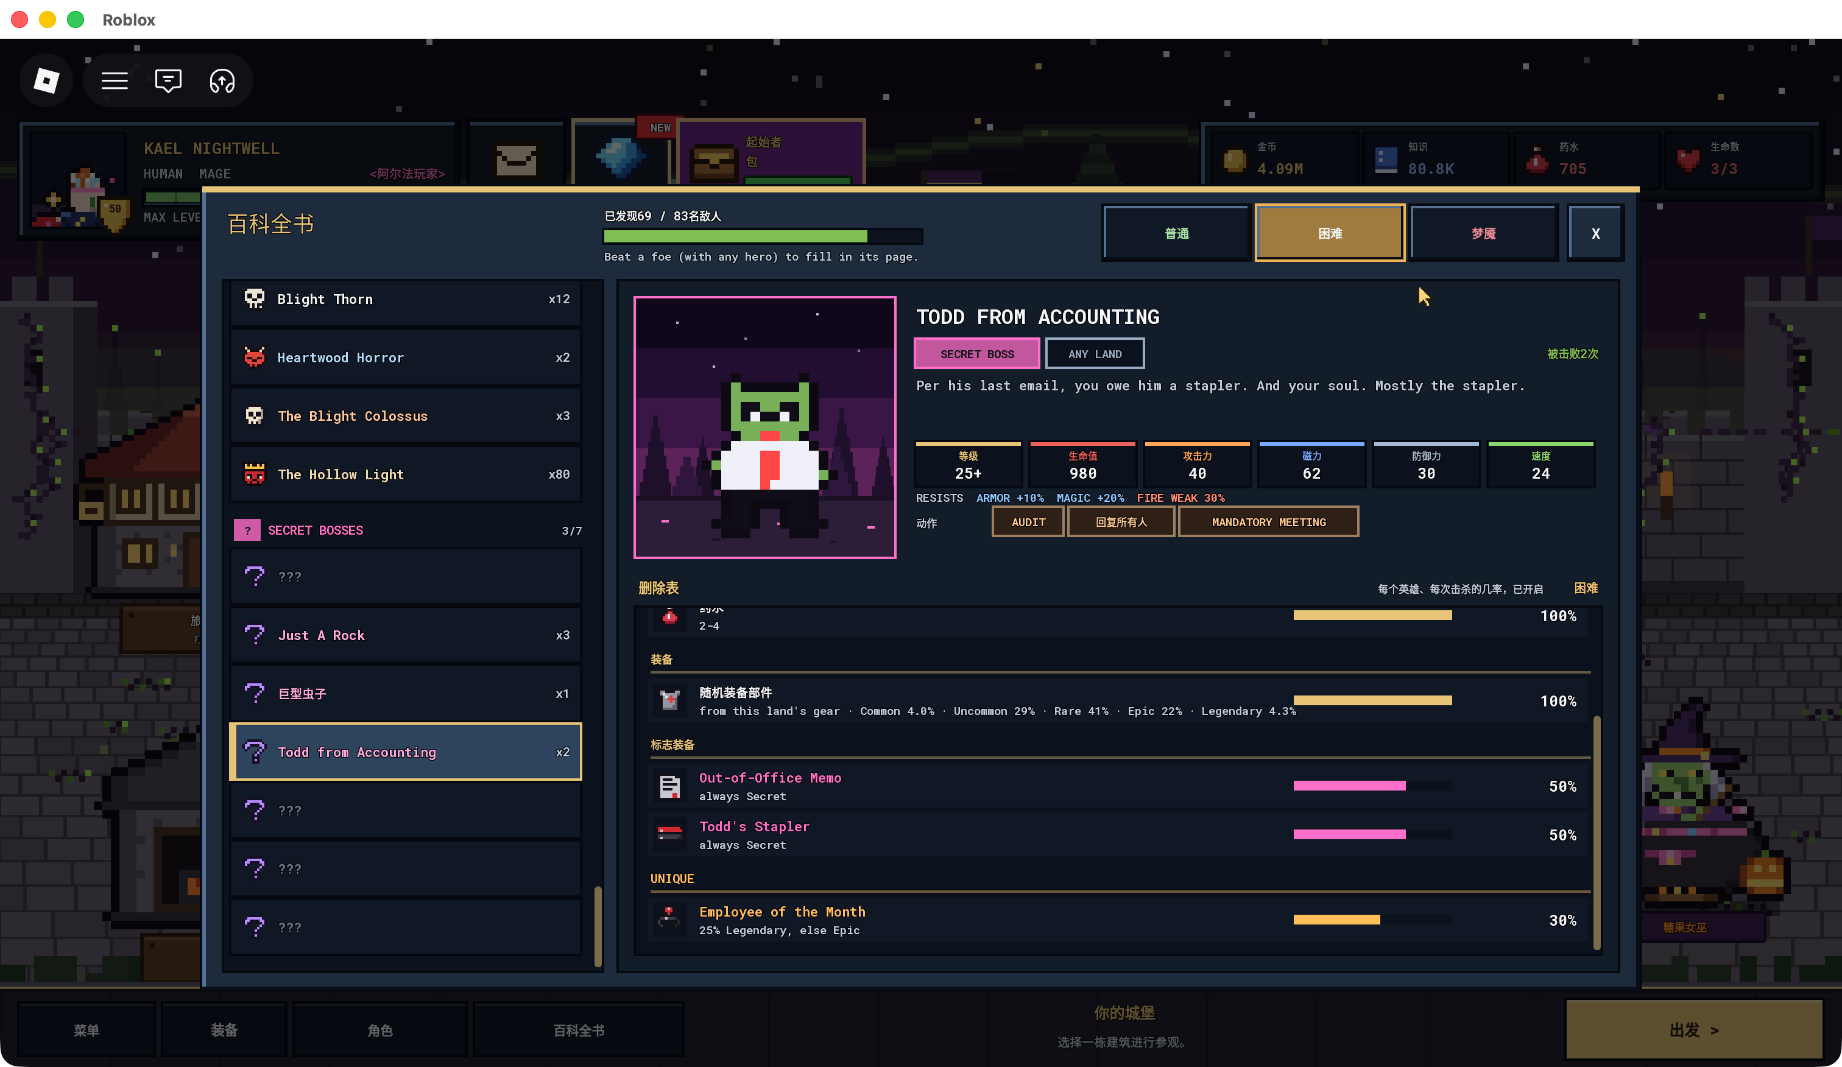Screen dimensions: 1842x1067
Task: Open the starter pack chest
Action: click(x=713, y=162)
